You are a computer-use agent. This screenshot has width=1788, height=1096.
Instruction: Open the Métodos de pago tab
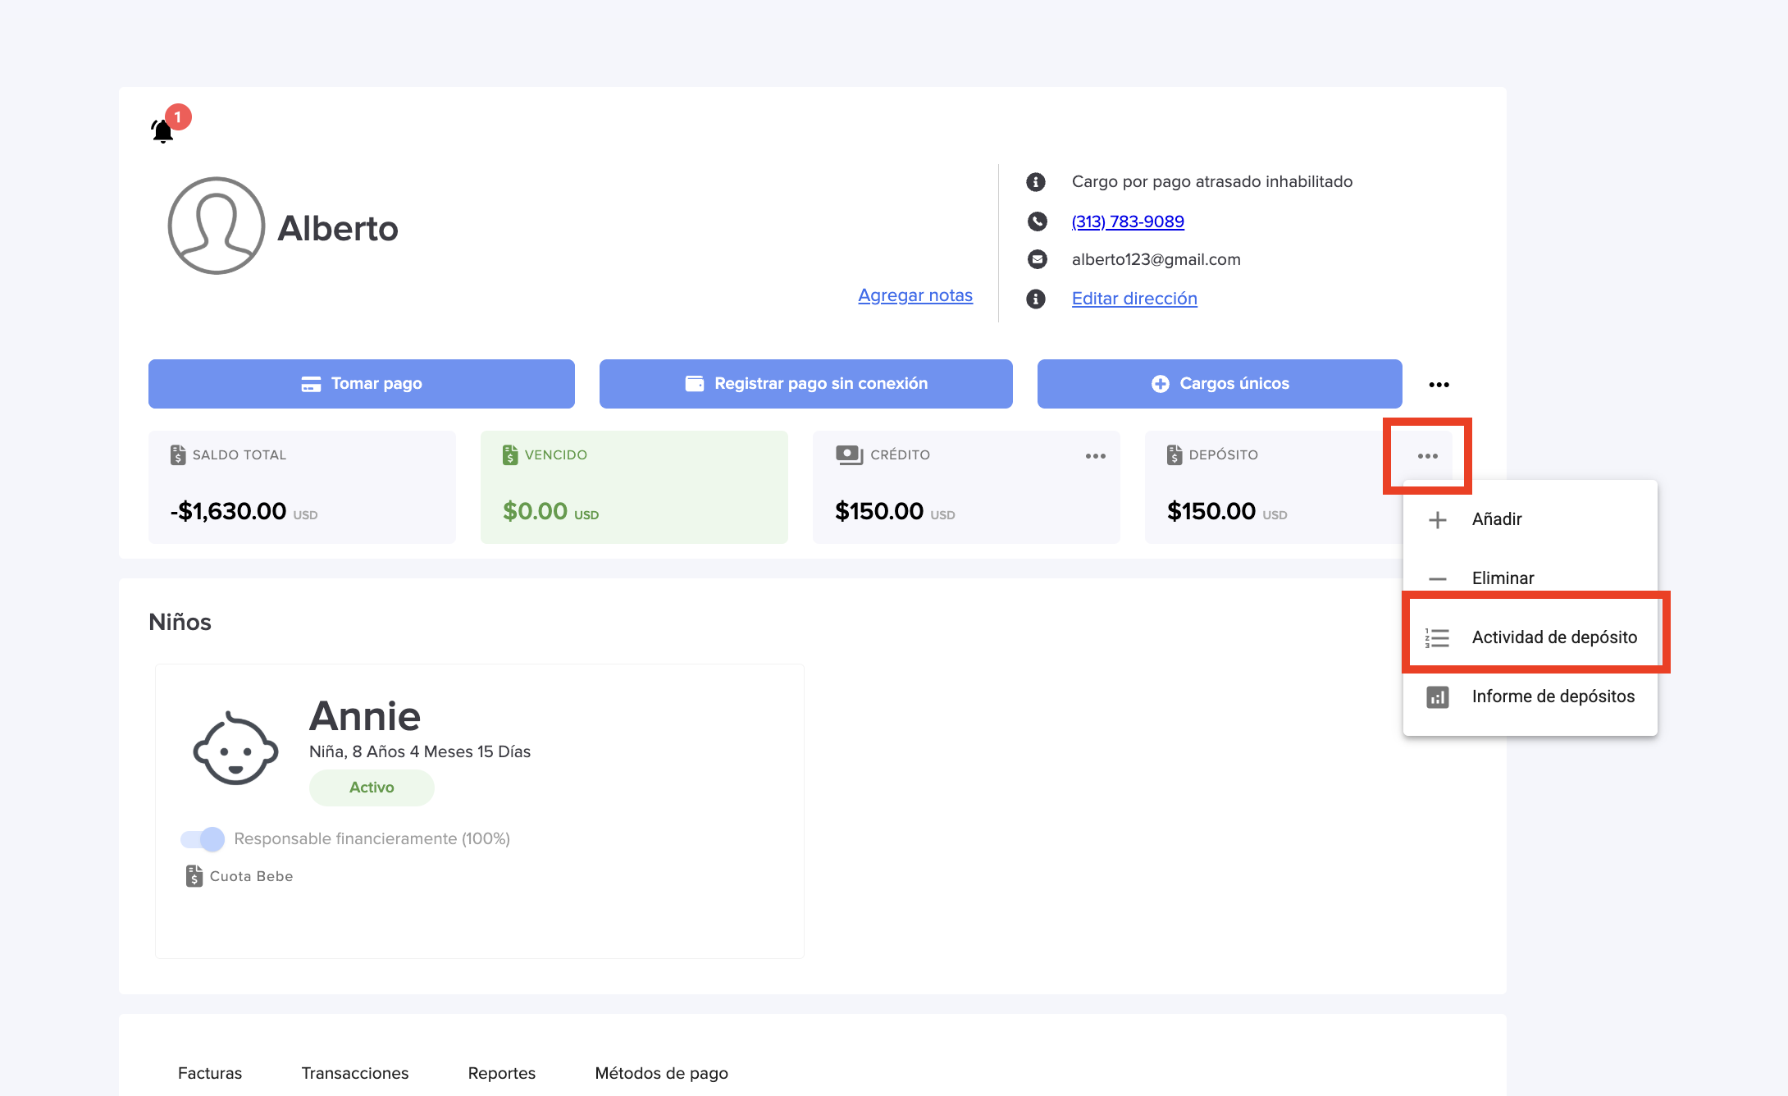click(661, 1073)
